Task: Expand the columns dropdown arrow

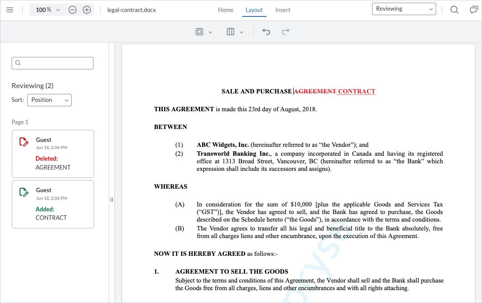Action: (242, 32)
